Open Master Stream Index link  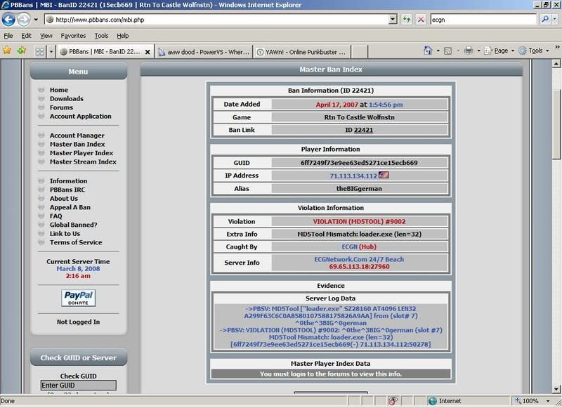[83, 162]
